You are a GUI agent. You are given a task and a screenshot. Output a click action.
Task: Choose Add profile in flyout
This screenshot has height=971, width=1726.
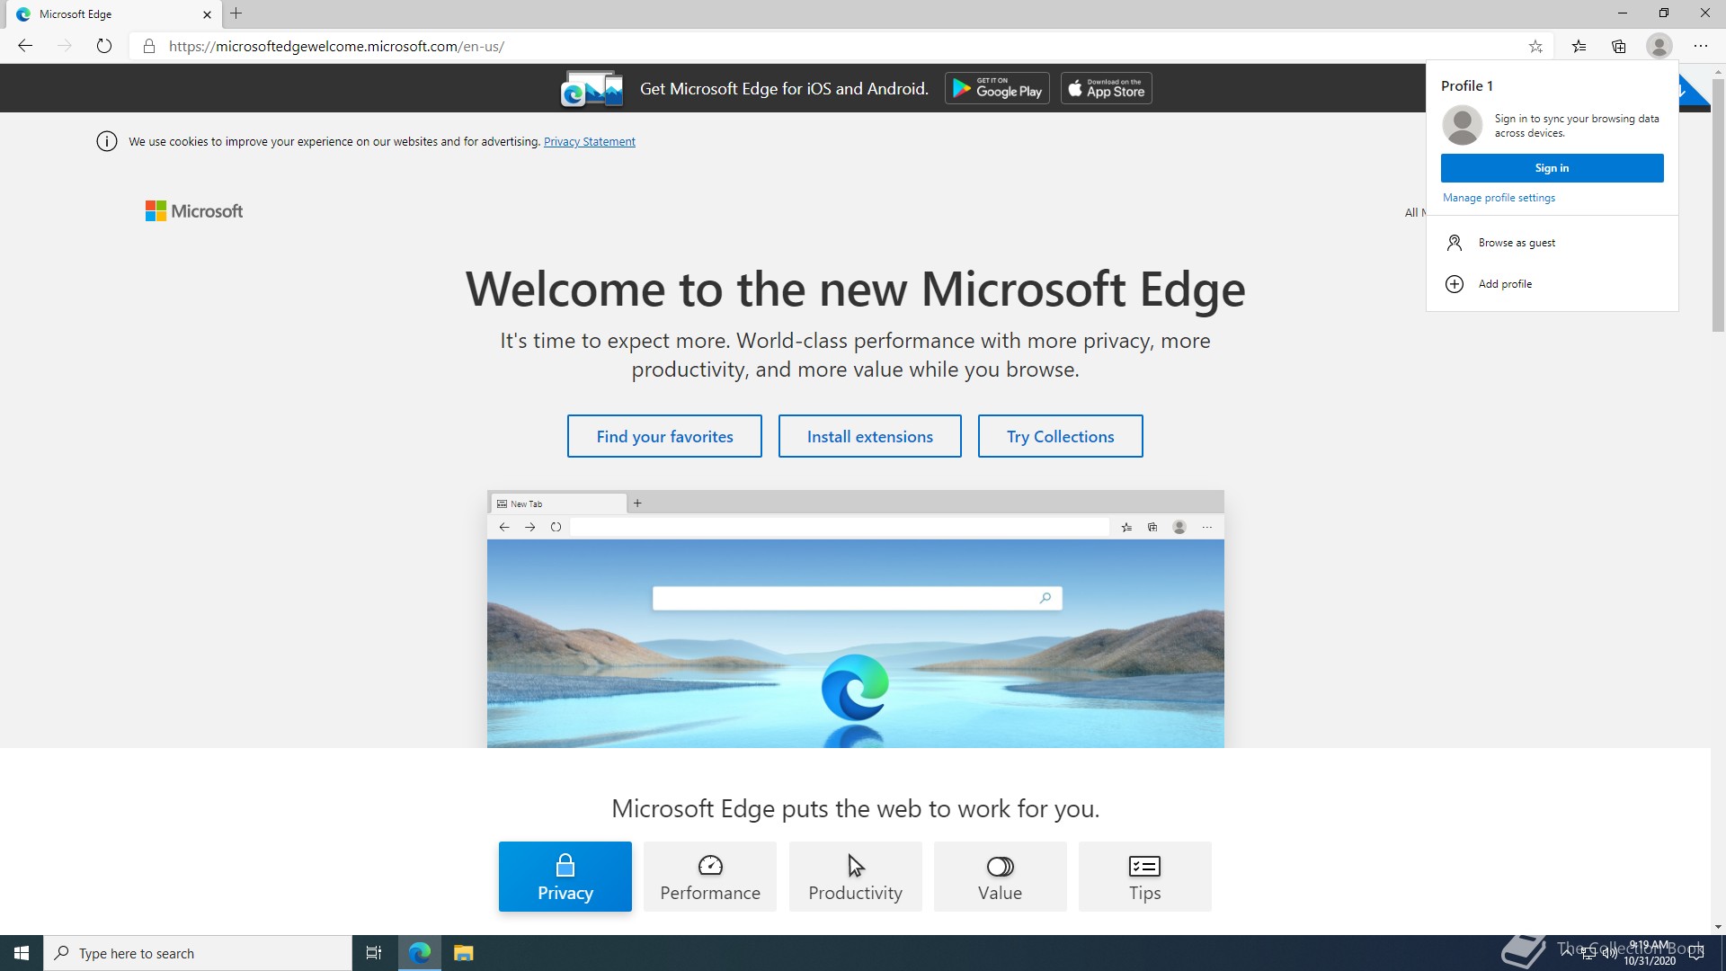click(1504, 284)
